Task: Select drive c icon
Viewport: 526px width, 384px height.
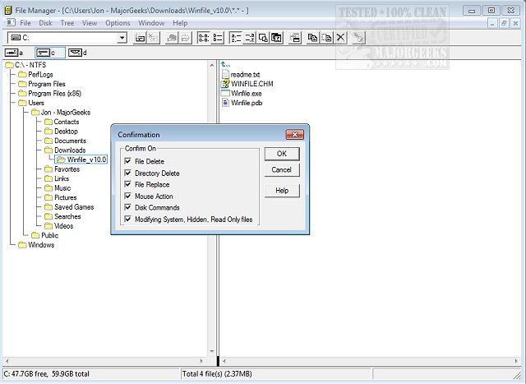Action: click(x=43, y=53)
